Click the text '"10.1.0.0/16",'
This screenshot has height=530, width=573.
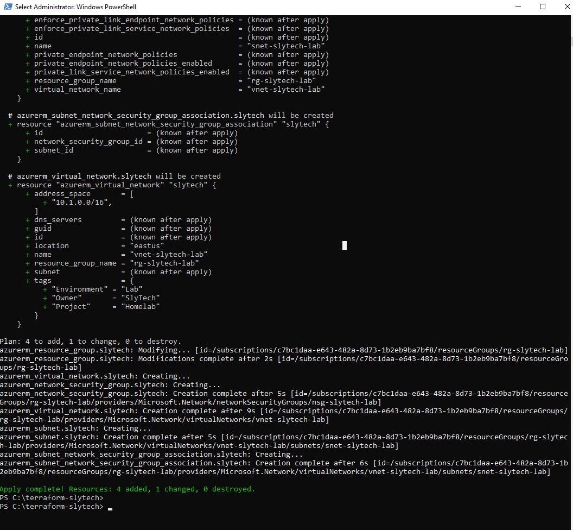tap(81, 202)
